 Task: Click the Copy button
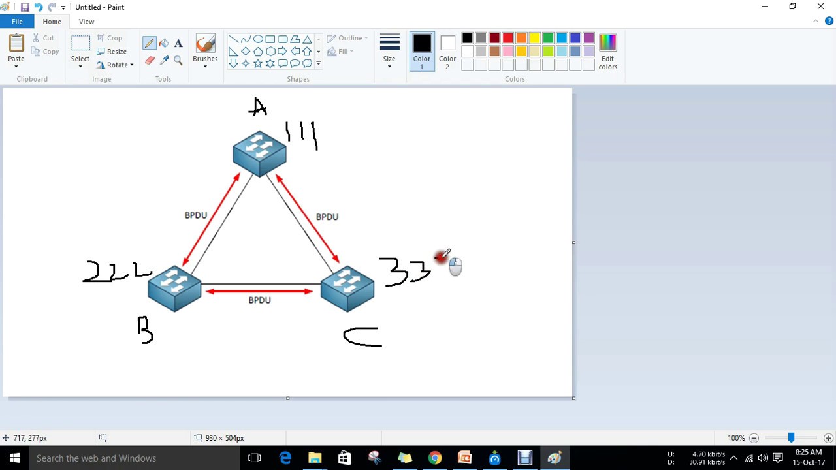coord(44,52)
